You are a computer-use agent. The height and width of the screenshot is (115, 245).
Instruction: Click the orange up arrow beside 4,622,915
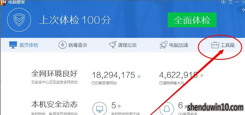202,76
